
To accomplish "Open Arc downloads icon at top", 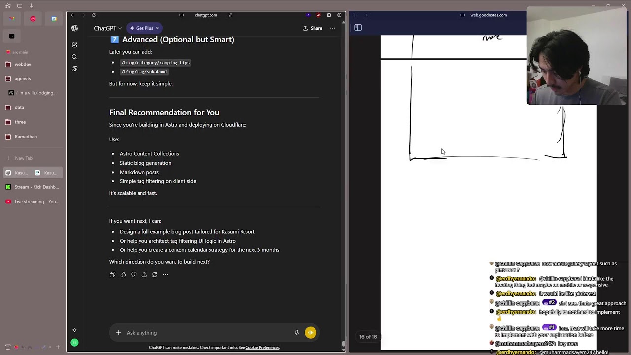I will (32, 6).
